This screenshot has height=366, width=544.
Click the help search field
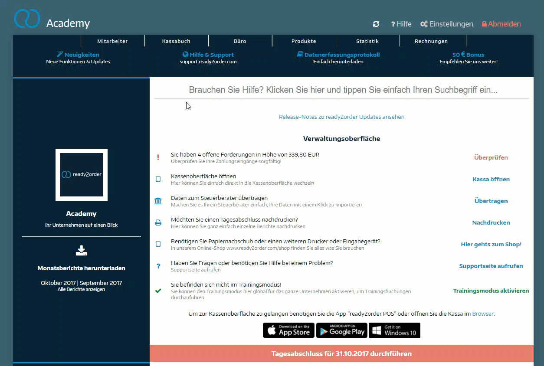coord(341,90)
